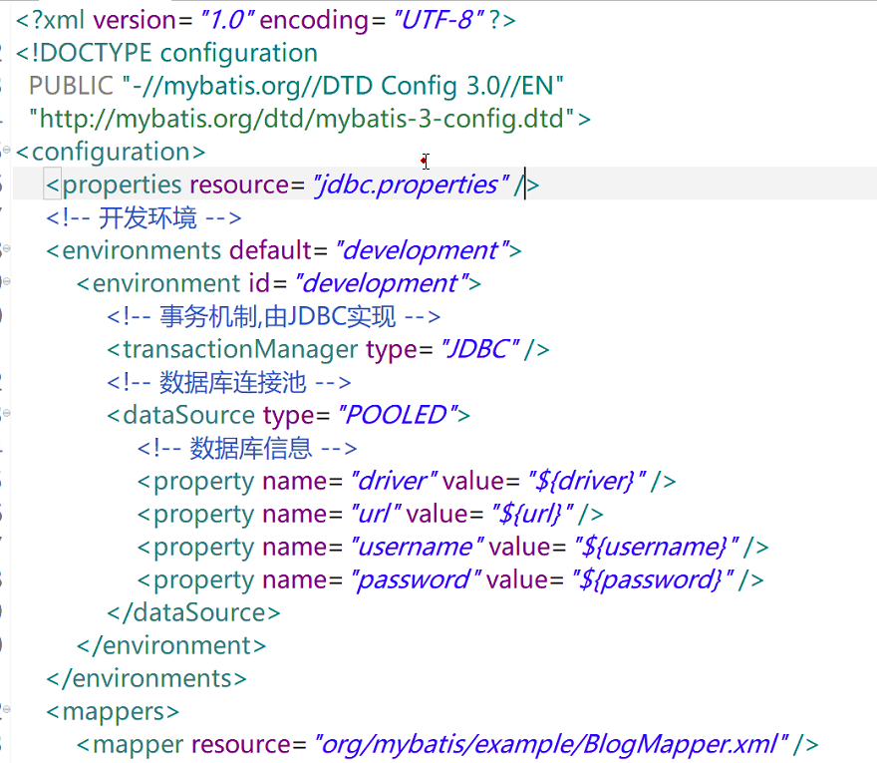Click the mybatis-3-config.dtd URL string
877x763 pixels.
tap(301, 120)
